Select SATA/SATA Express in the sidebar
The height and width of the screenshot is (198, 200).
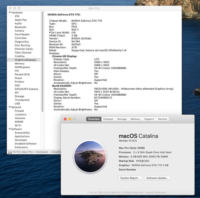point(26,89)
